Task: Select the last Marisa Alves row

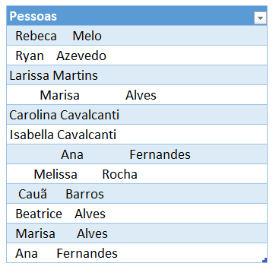Action: (137, 233)
